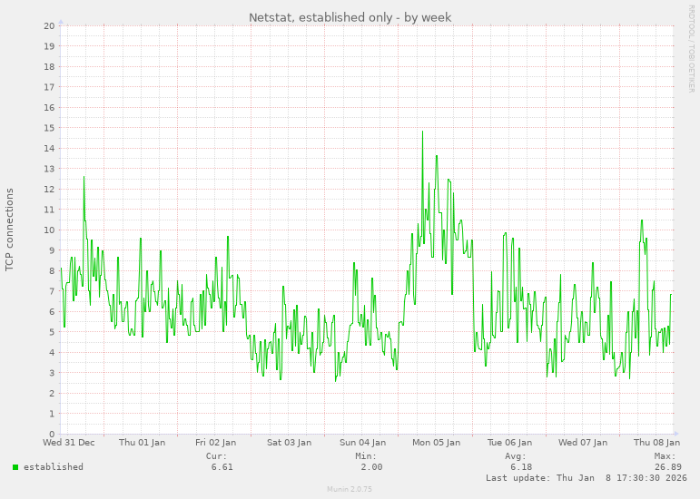The width and height of the screenshot is (700, 499).
Task: Click the "Fri 02 Jan" date label
Action: [215, 443]
